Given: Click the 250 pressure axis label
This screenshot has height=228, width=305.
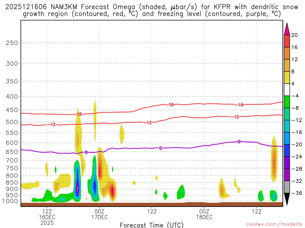Looking at the screenshot, I should click(x=12, y=43).
